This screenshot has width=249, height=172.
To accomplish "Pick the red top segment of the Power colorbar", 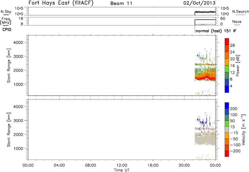I will [x=227, y=42].
